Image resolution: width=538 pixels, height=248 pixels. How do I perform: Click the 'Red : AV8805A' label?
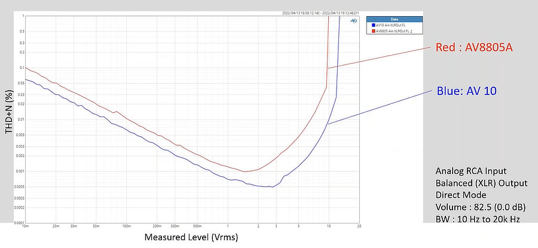[x=474, y=47]
